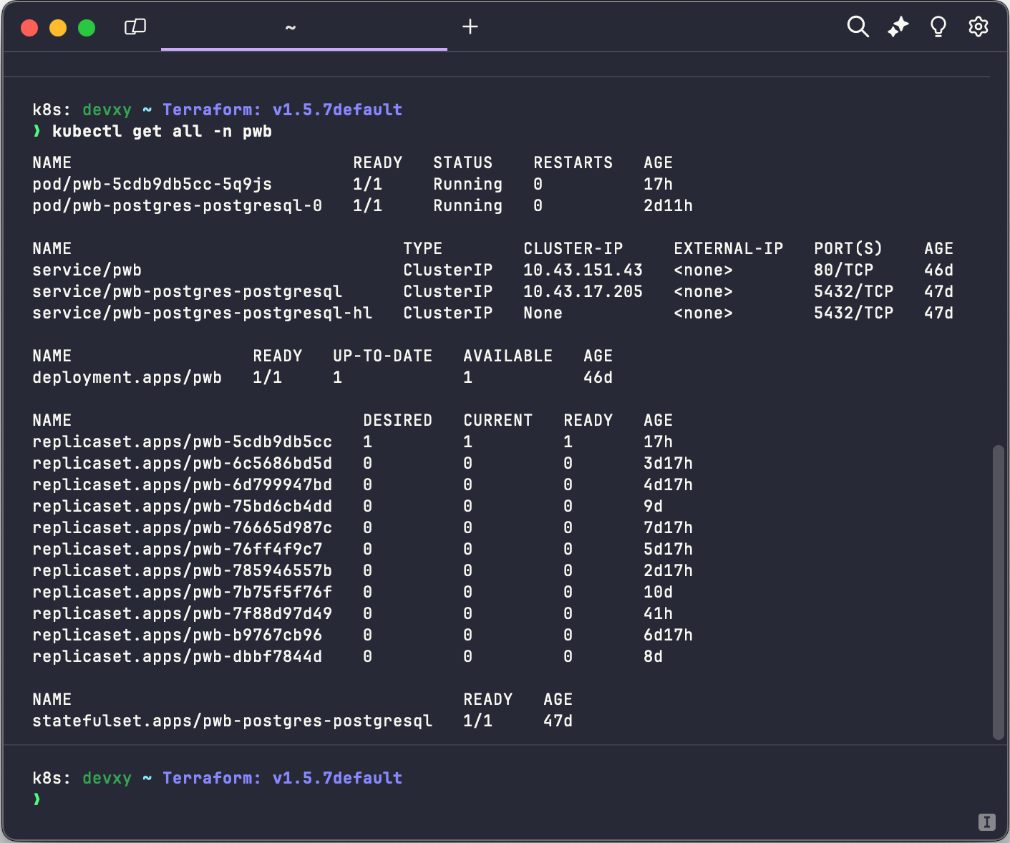Viewport: 1010px width, 843px height.
Task: Click the statefulset.apps/pwb-postgres-postgresql entry
Action: coord(232,721)
